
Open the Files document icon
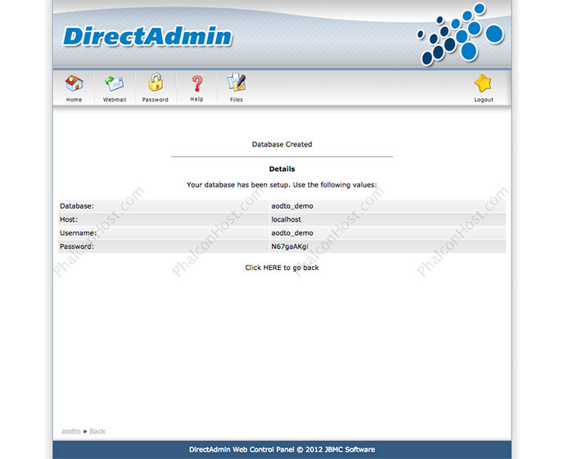(237, 83)
